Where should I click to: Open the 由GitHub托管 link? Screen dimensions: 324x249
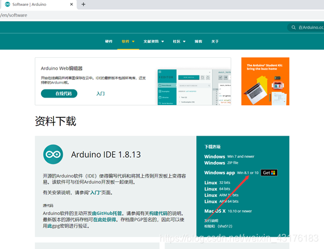click(107, 213)
